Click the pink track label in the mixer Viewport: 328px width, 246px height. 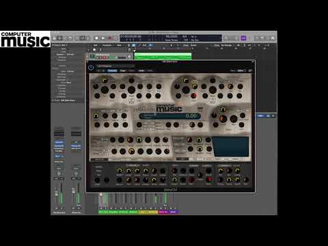point(164,212)
